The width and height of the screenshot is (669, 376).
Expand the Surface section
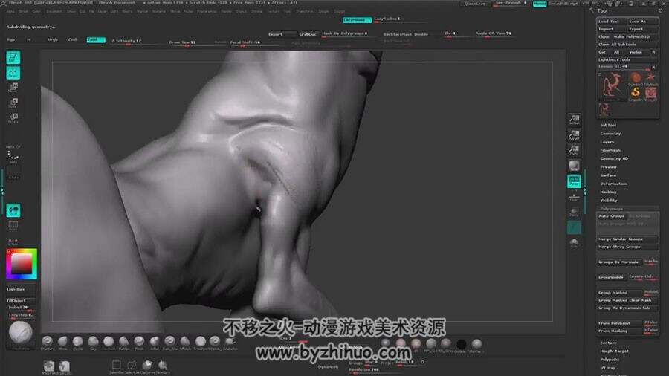point(608,175)
